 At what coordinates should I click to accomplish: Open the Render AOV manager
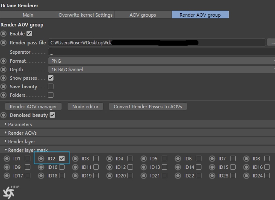pos(33,107)
